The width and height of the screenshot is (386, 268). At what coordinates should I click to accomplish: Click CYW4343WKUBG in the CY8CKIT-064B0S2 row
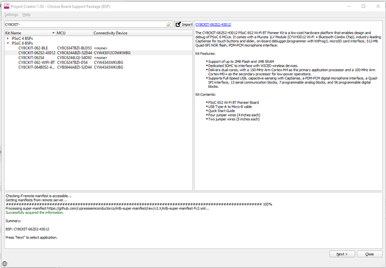pos(108,67)
